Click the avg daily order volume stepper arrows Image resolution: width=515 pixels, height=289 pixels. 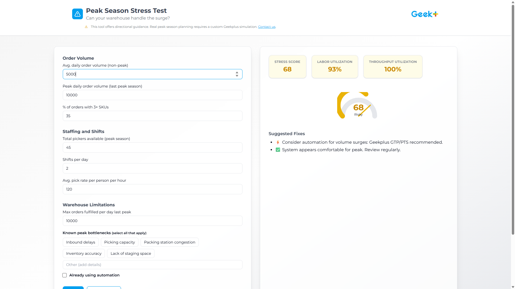[x=237, y=74]
